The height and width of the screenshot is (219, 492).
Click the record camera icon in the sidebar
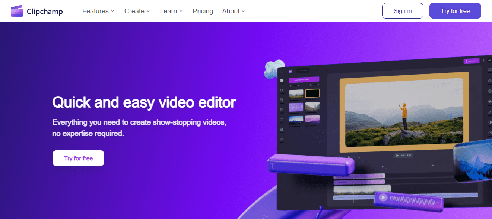282,89
